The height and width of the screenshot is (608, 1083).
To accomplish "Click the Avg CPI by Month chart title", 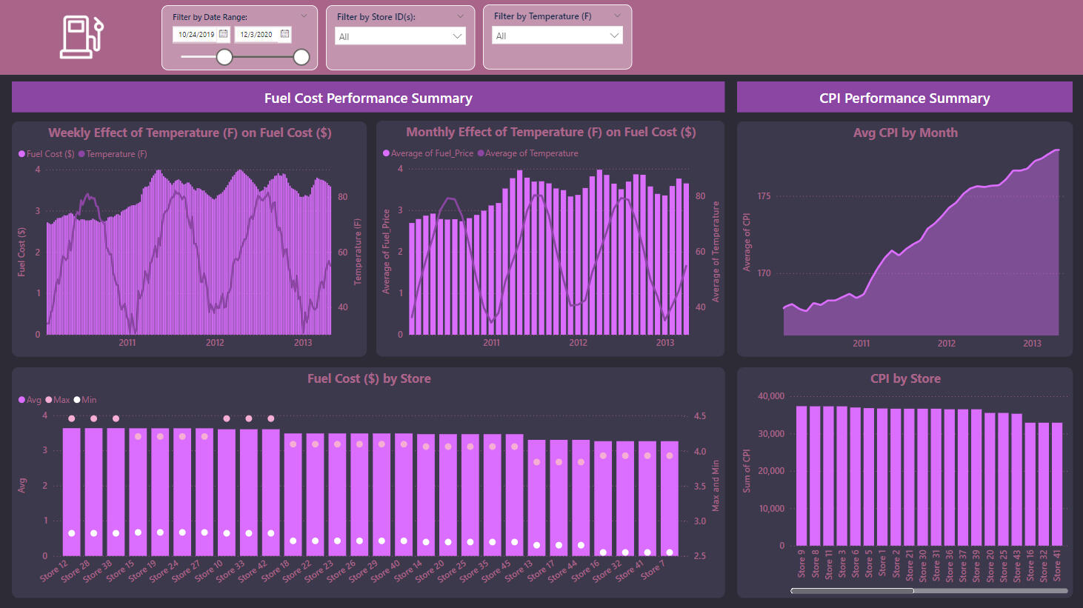I will pyautogui.click(x=904, y=133).
